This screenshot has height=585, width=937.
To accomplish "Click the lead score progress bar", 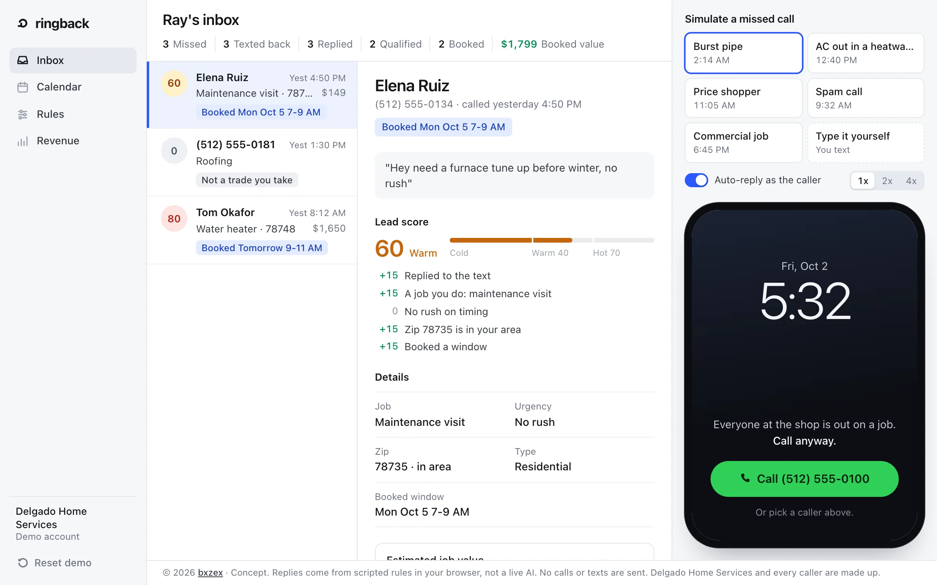I will point(552,240).
